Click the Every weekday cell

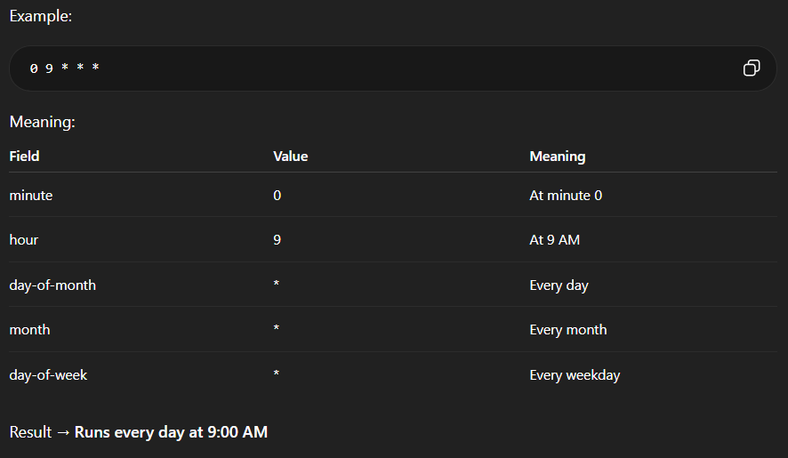click(x=575, y=375)
